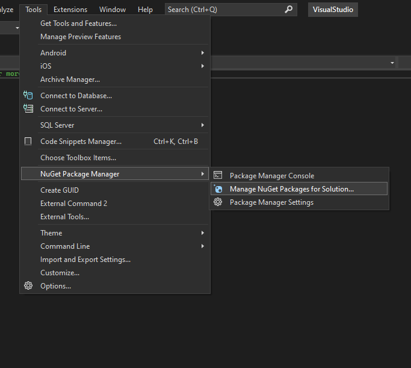Click the Manage NuGet Packages icon
This screenshot has height=368, width=411.
tap(218, 189)
